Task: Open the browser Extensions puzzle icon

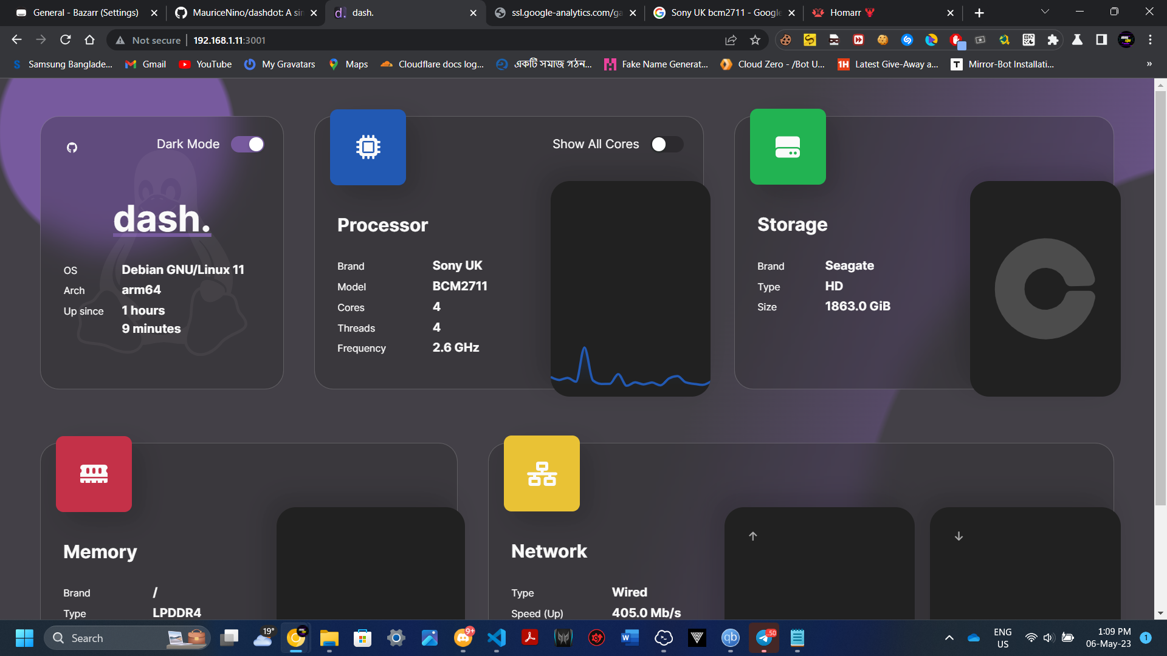Action: click(x=1053, y=40)
